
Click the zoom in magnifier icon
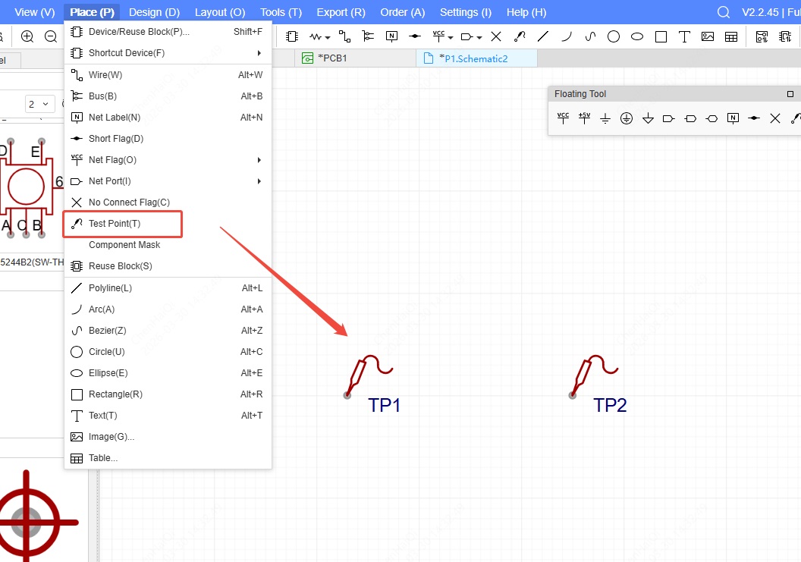click(27, 36)
